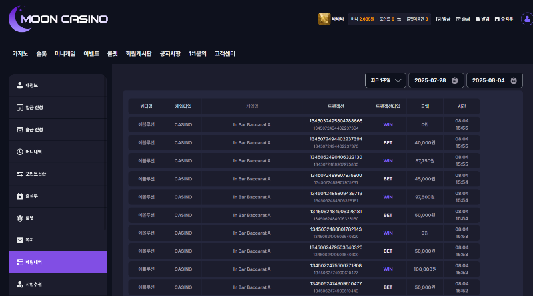Click WIN label in the 87,750원 row
Screen dimensions: 533x296
388,161
